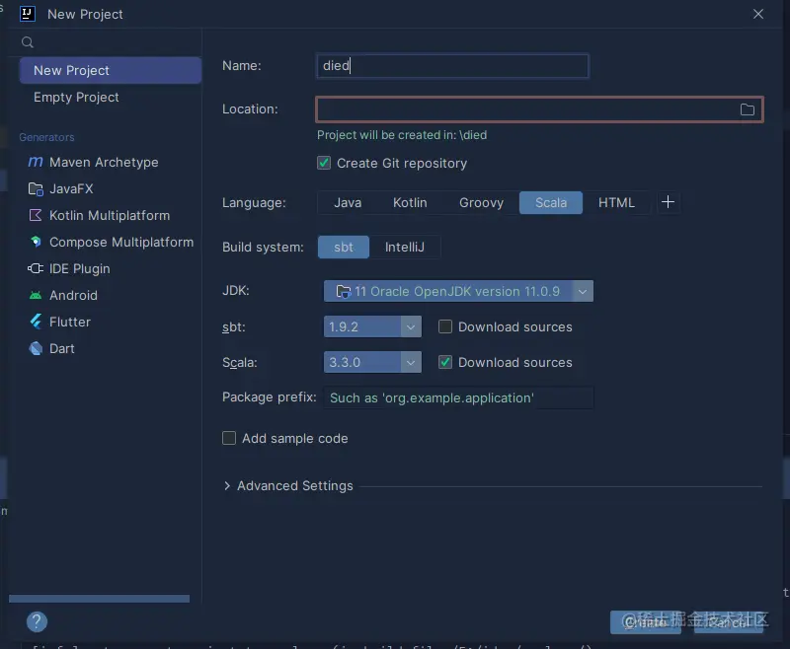The height and width of the screenshot is (649, 790).
Task: Click the sidebar horizontal scrollbar
Action: 100,599
